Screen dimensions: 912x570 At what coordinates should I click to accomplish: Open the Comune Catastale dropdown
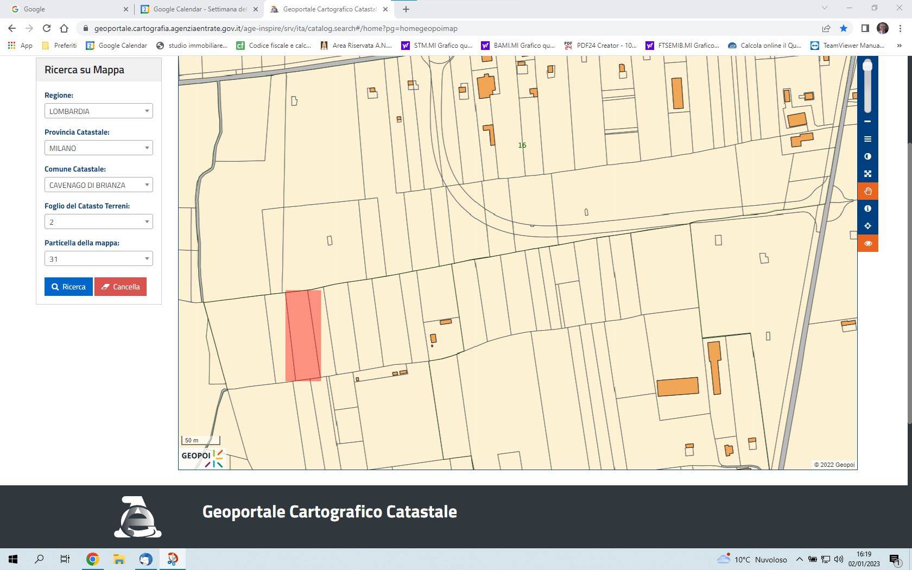click(x=98, y=185)
